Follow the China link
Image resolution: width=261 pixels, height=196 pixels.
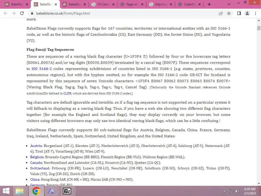[x=35, y=179]
